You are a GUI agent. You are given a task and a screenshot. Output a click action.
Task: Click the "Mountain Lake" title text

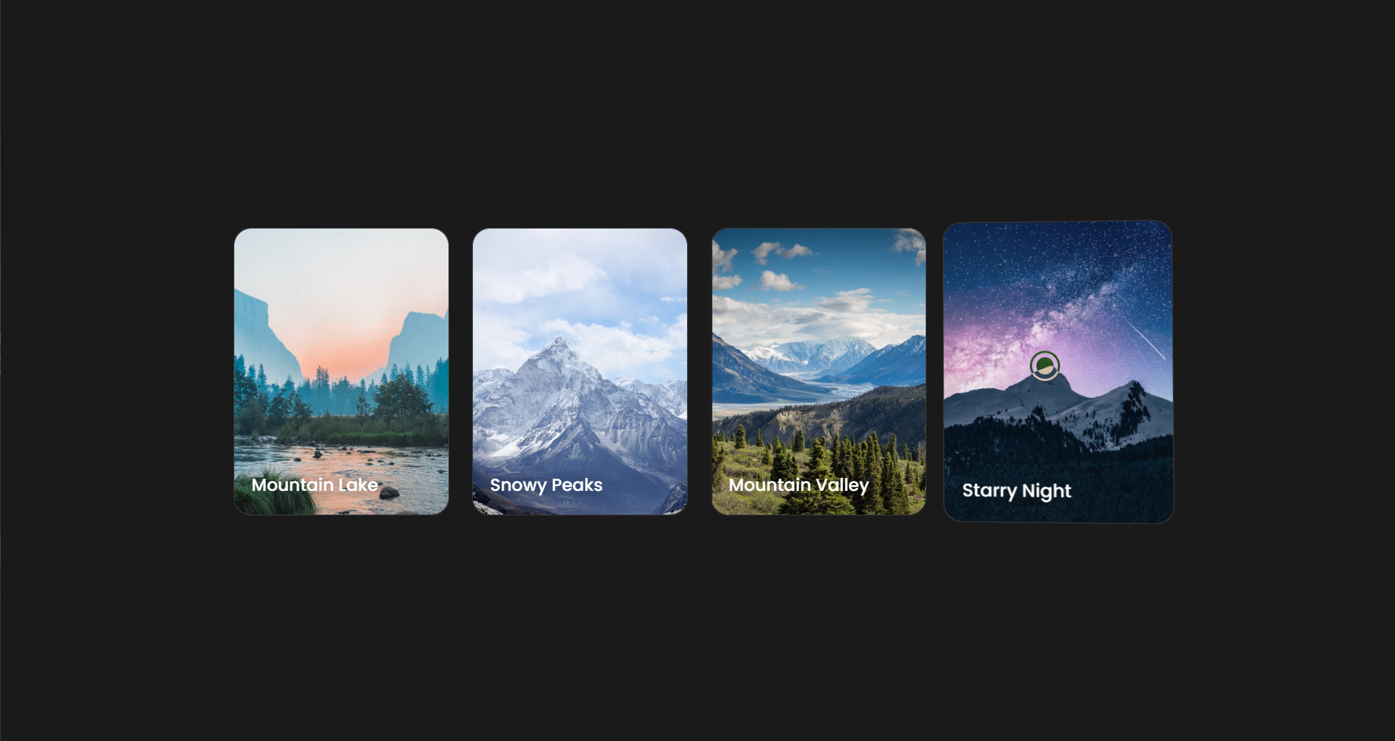click(315, 485)
